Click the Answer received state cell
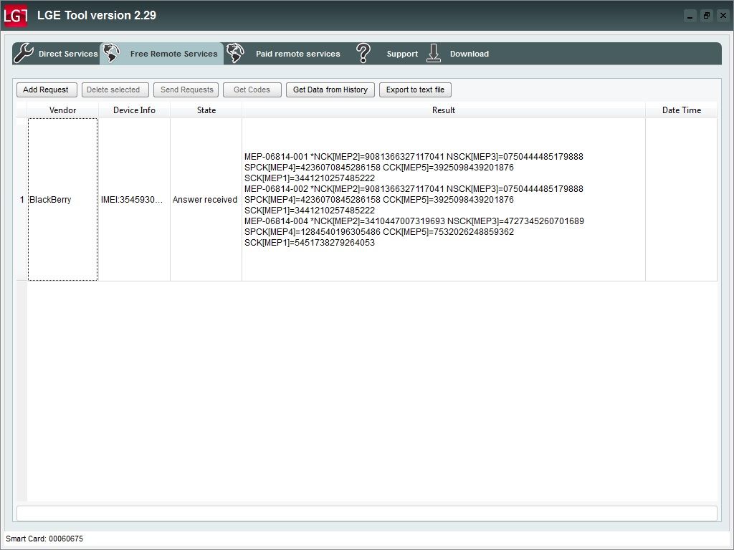 [206, 199]
